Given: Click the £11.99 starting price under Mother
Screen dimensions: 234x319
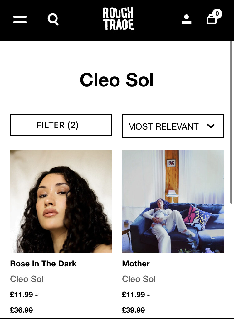Looking at the screenshot, I should click(x=134, y=295).
